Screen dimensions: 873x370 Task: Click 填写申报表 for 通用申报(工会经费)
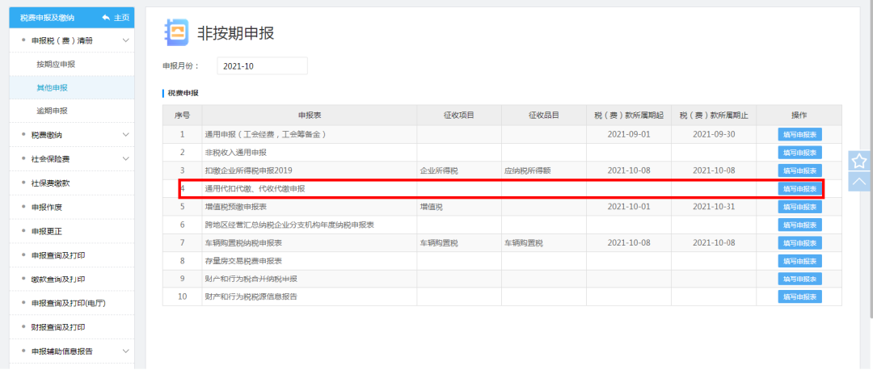[x=799, y=135]
